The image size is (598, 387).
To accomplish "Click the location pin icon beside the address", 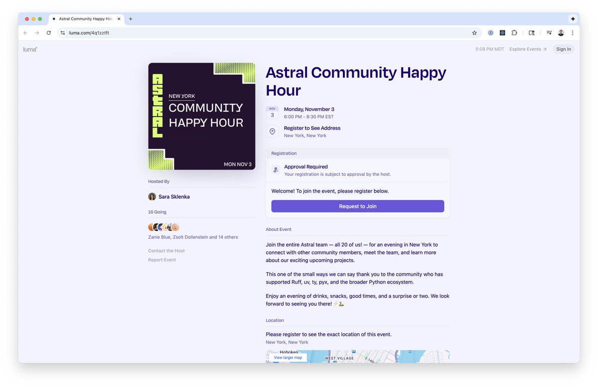I will [272, 131].
